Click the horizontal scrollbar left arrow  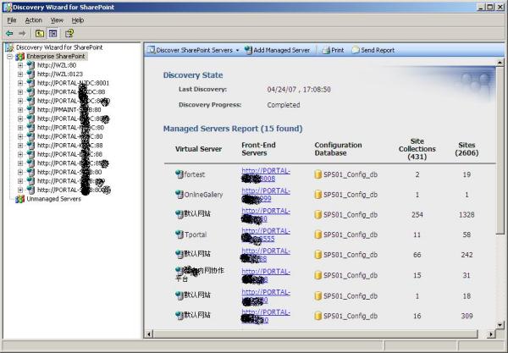(149, 334)
